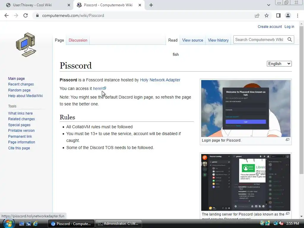Select the Page tab
This screenshot has height=228, width=304.
[59, 40]
